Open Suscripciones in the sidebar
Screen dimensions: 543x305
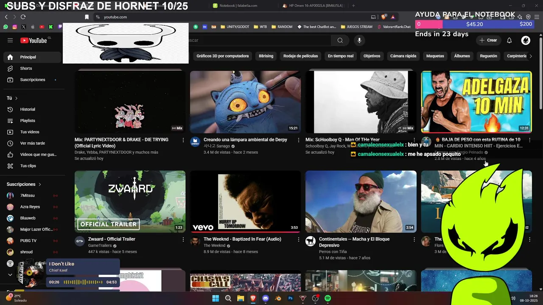(33, 80)
